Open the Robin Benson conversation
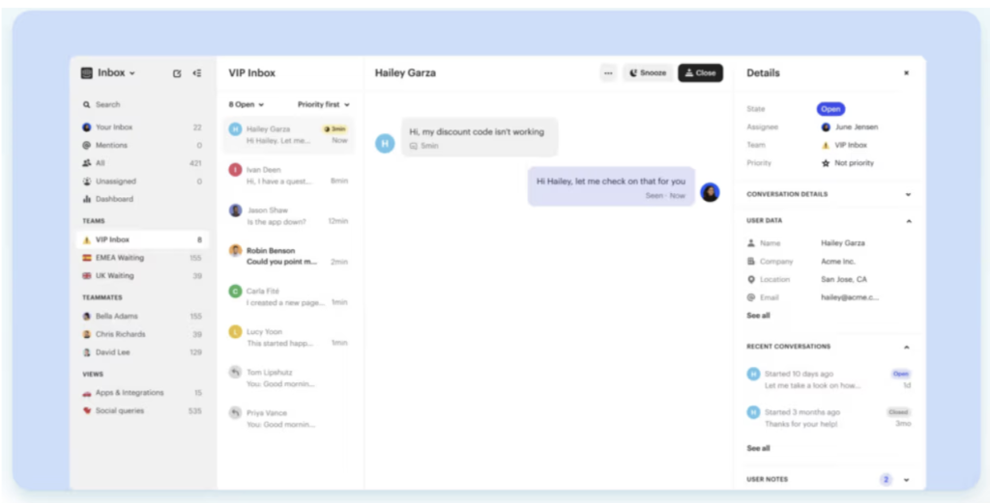 point(288,256)
